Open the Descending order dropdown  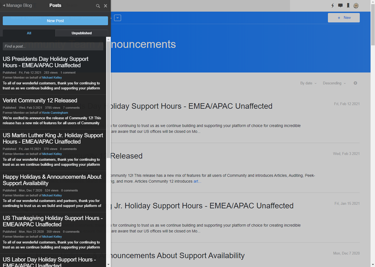[334, 83]
